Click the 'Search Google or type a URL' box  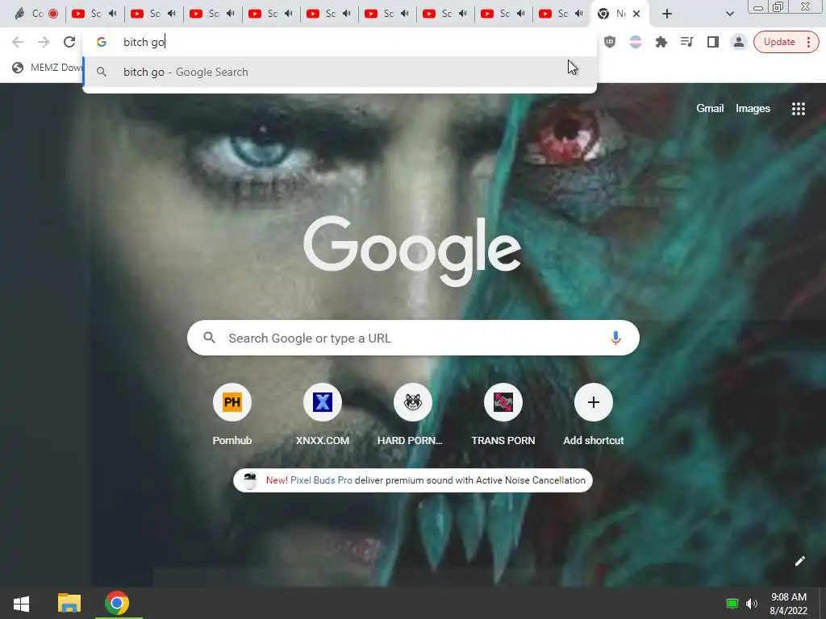coord(413,338)
